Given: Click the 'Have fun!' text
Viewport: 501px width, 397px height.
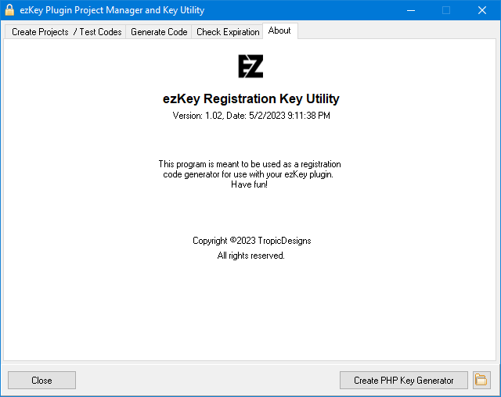Looking at the screenshot, I should (249, 184).
